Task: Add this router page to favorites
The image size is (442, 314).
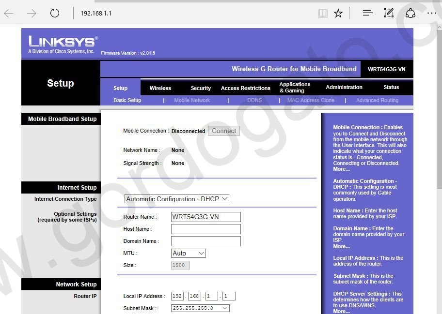Action: pyautogui.click(x=338, y=13)
